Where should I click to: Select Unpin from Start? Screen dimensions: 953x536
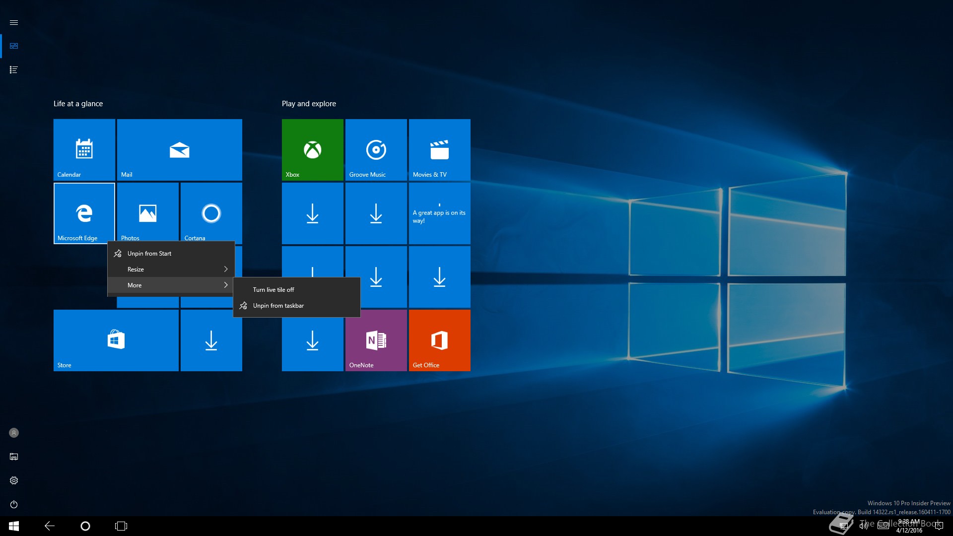171,254
